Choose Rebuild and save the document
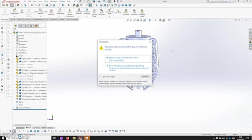This screenshot has height=140, width=252. pos(127,59)
